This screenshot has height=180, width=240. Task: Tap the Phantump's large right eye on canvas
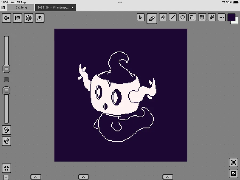(116, 97)
